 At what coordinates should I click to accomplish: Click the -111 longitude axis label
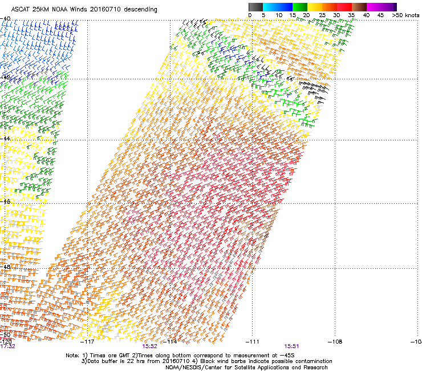(253, 342)
